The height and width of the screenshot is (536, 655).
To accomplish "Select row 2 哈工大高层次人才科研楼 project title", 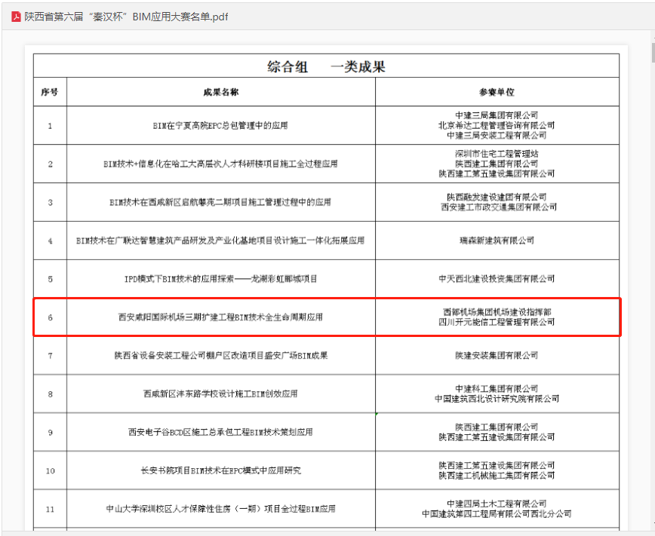I will (220, 164).
